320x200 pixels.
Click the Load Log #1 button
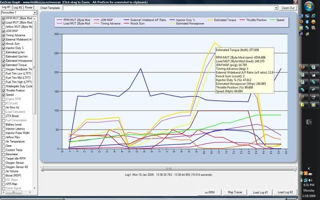tap(260, 192)
